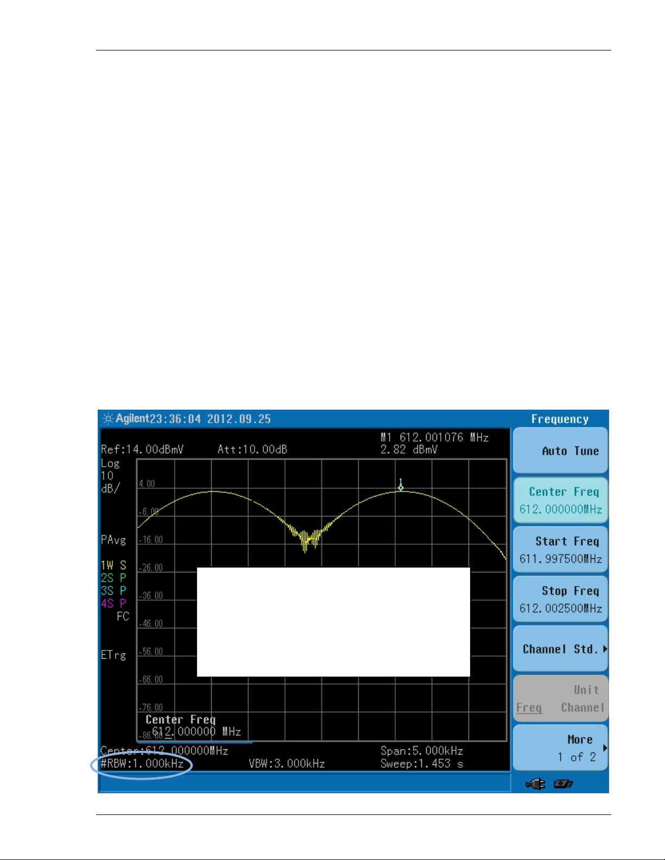Click the 2S P trace indicator
665x860 pixels.
113,578
